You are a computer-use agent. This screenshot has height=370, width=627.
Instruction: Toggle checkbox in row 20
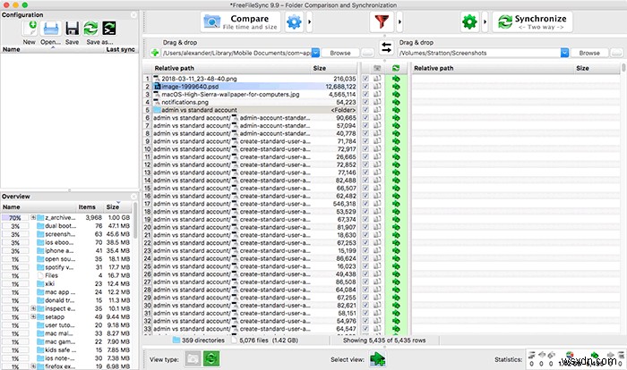pyautogui.click(x=365, y=227)
